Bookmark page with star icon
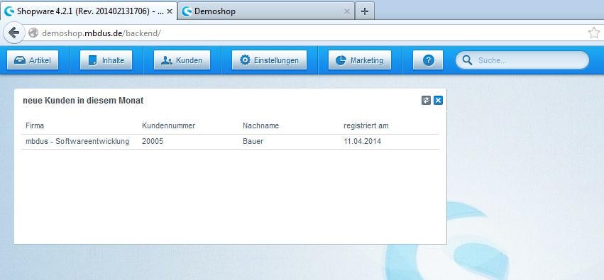 (x=594, y=33)
